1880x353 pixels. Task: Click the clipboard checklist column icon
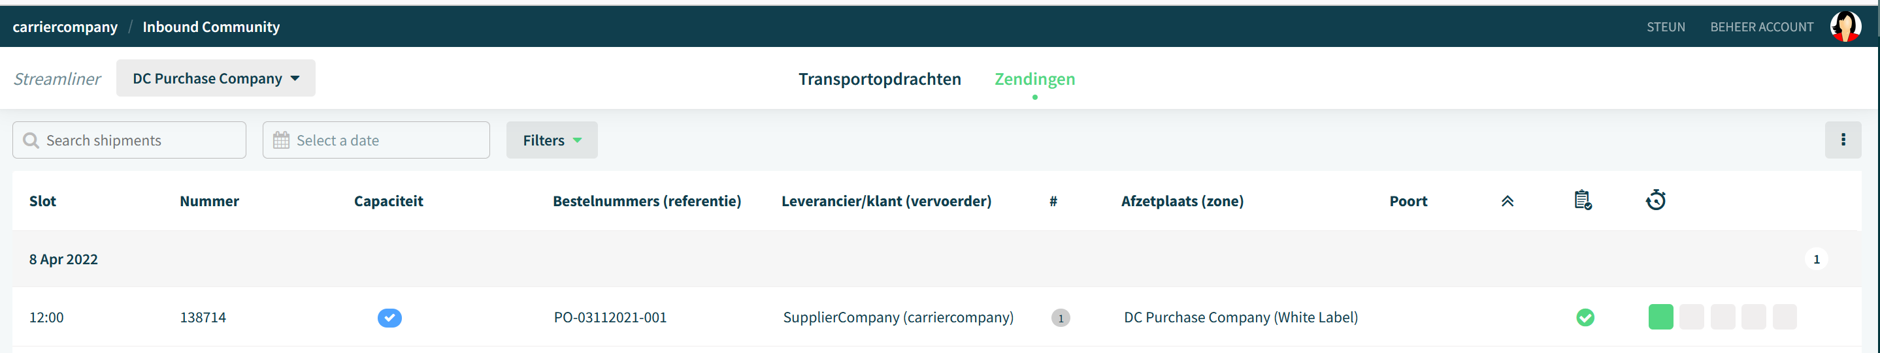point(1582,200)
